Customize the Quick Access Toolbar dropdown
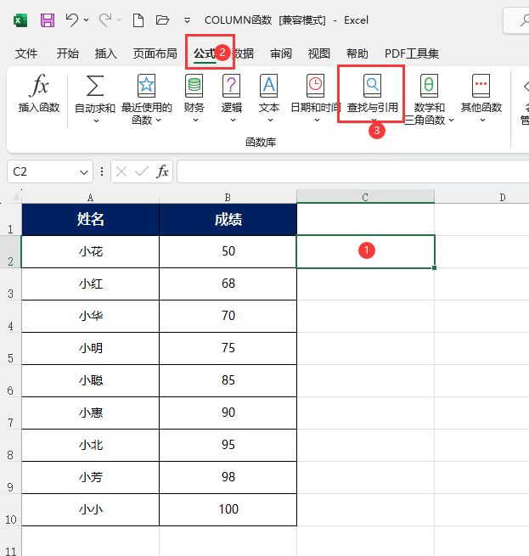Screen dimensions: 529x556 click(x=187, y=20)
